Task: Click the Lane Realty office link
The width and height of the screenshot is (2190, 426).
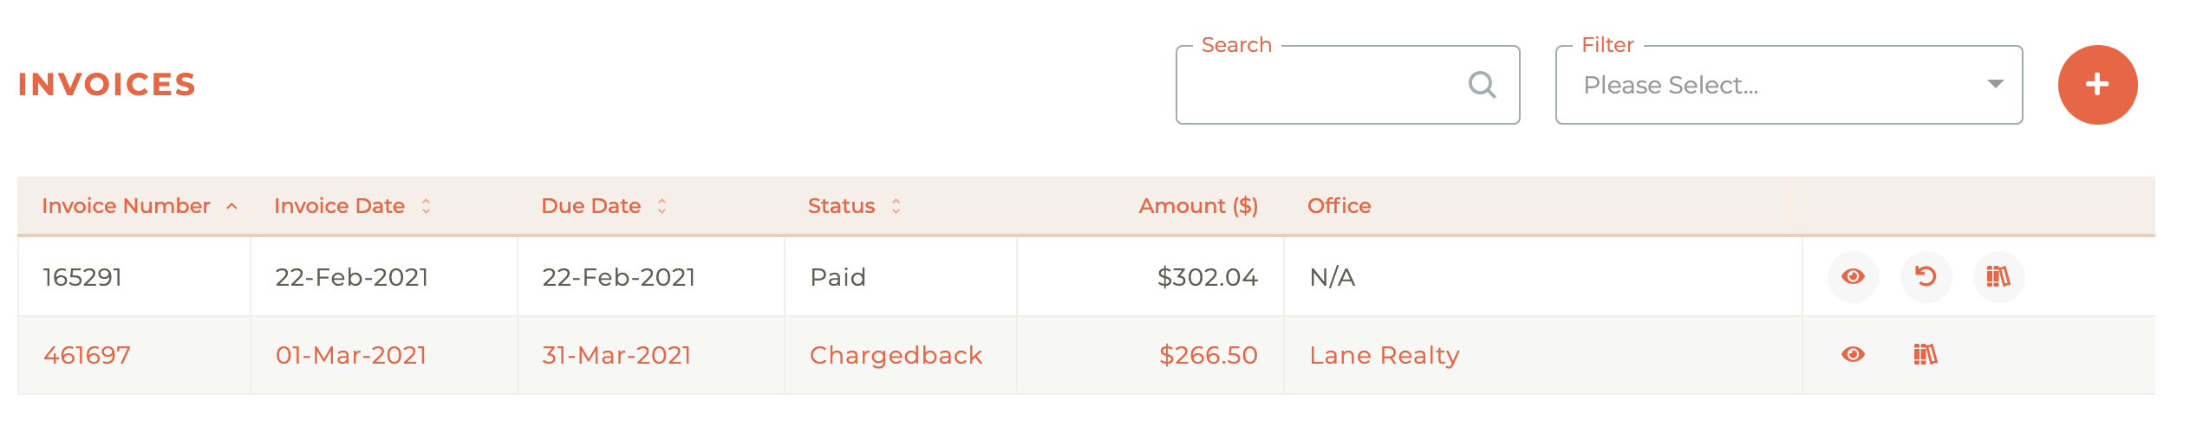Action: (x=1385, y=355)
